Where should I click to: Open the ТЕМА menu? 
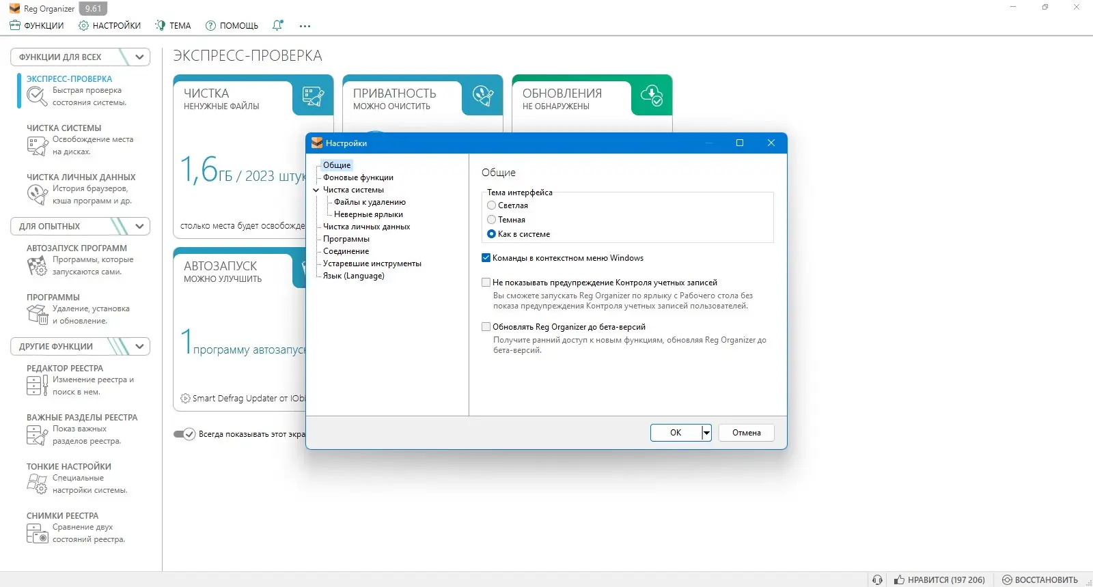coord(173,26)
